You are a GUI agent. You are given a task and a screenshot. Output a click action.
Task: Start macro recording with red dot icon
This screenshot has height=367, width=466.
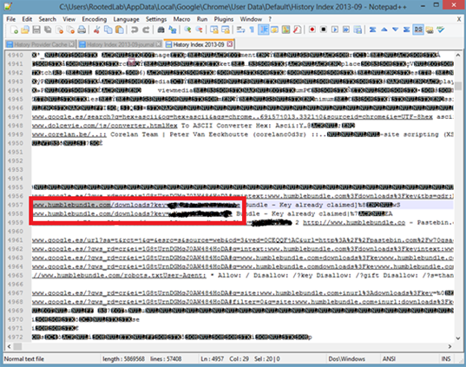(312, 29)
